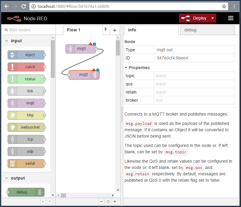Click the filter nodes search field

[x=29, y=30]
